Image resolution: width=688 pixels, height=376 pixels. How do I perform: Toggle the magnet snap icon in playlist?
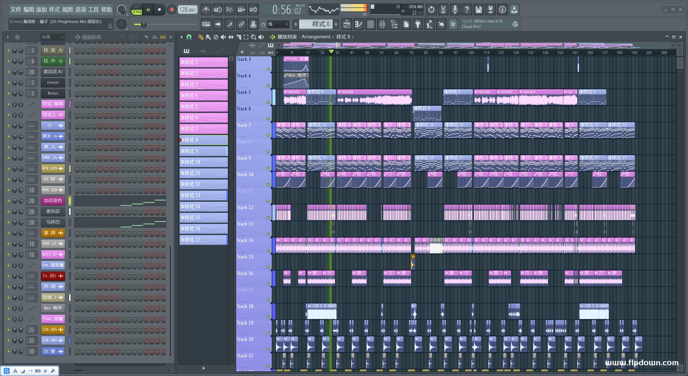[189, 37]
